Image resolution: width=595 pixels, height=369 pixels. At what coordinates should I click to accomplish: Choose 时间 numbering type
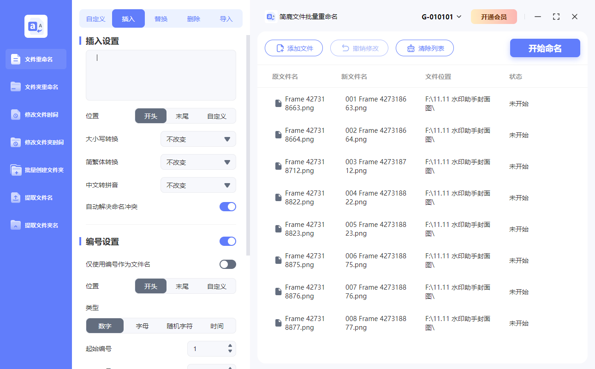coord(217,326)
